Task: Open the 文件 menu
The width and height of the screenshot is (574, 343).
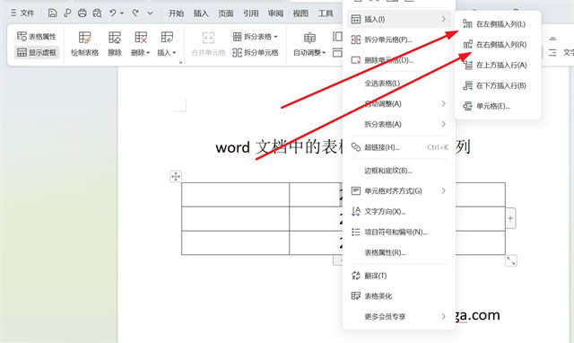Action: point(22,13)
